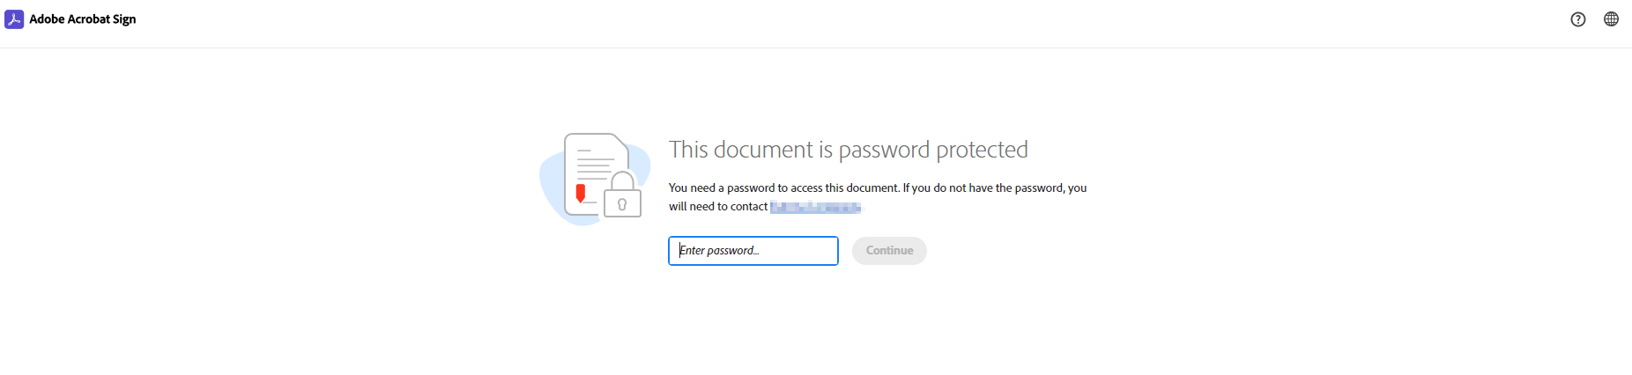
Task: Show help options from top-right help icon
Action: coord(1577,19)
